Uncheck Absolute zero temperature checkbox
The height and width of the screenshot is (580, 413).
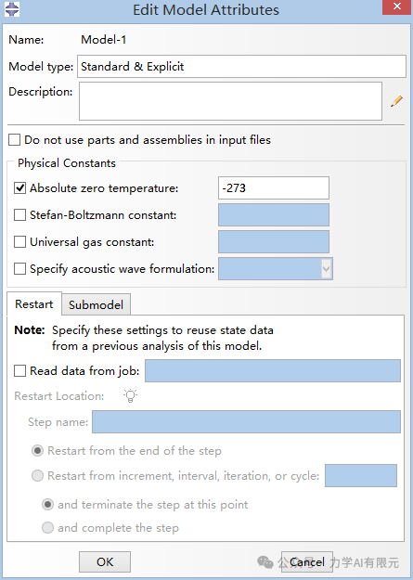[x=19, y=187]
